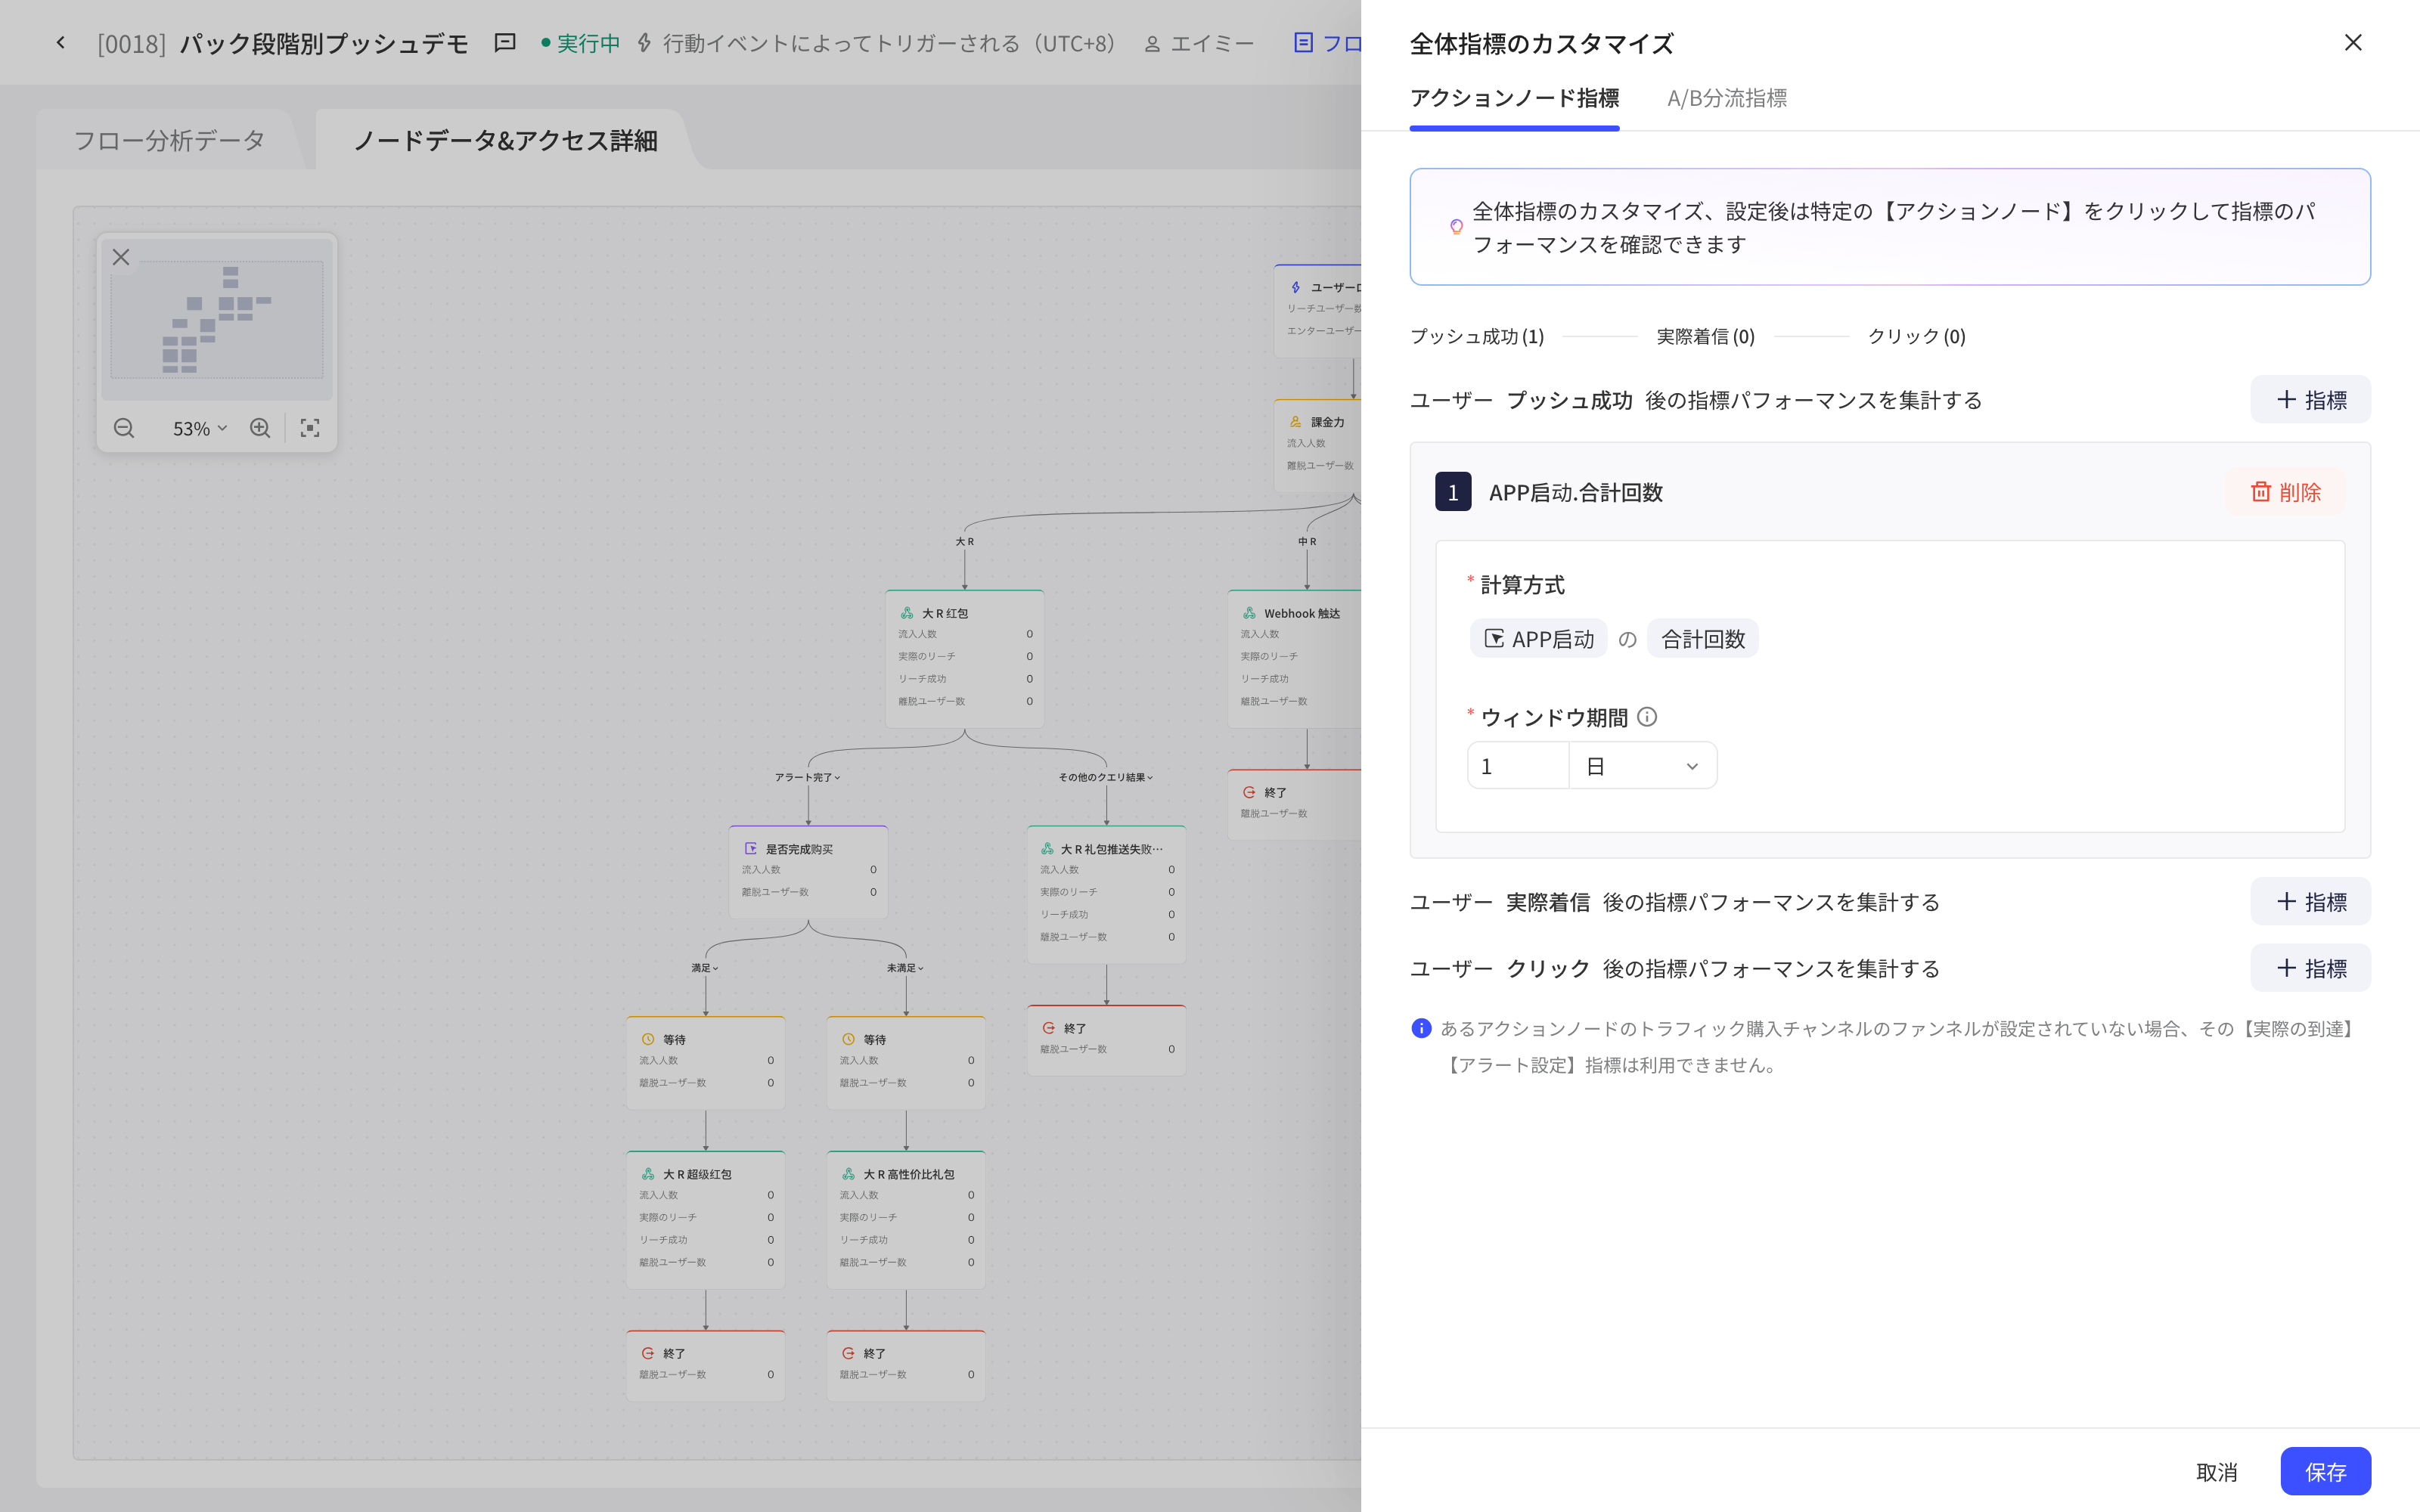2420x1512 pixels.
Task: Open the 日 unit dropdown
Action: point(1642,766)
